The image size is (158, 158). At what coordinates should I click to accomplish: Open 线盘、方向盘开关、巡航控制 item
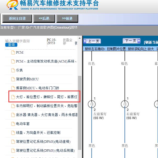[39, 133]
